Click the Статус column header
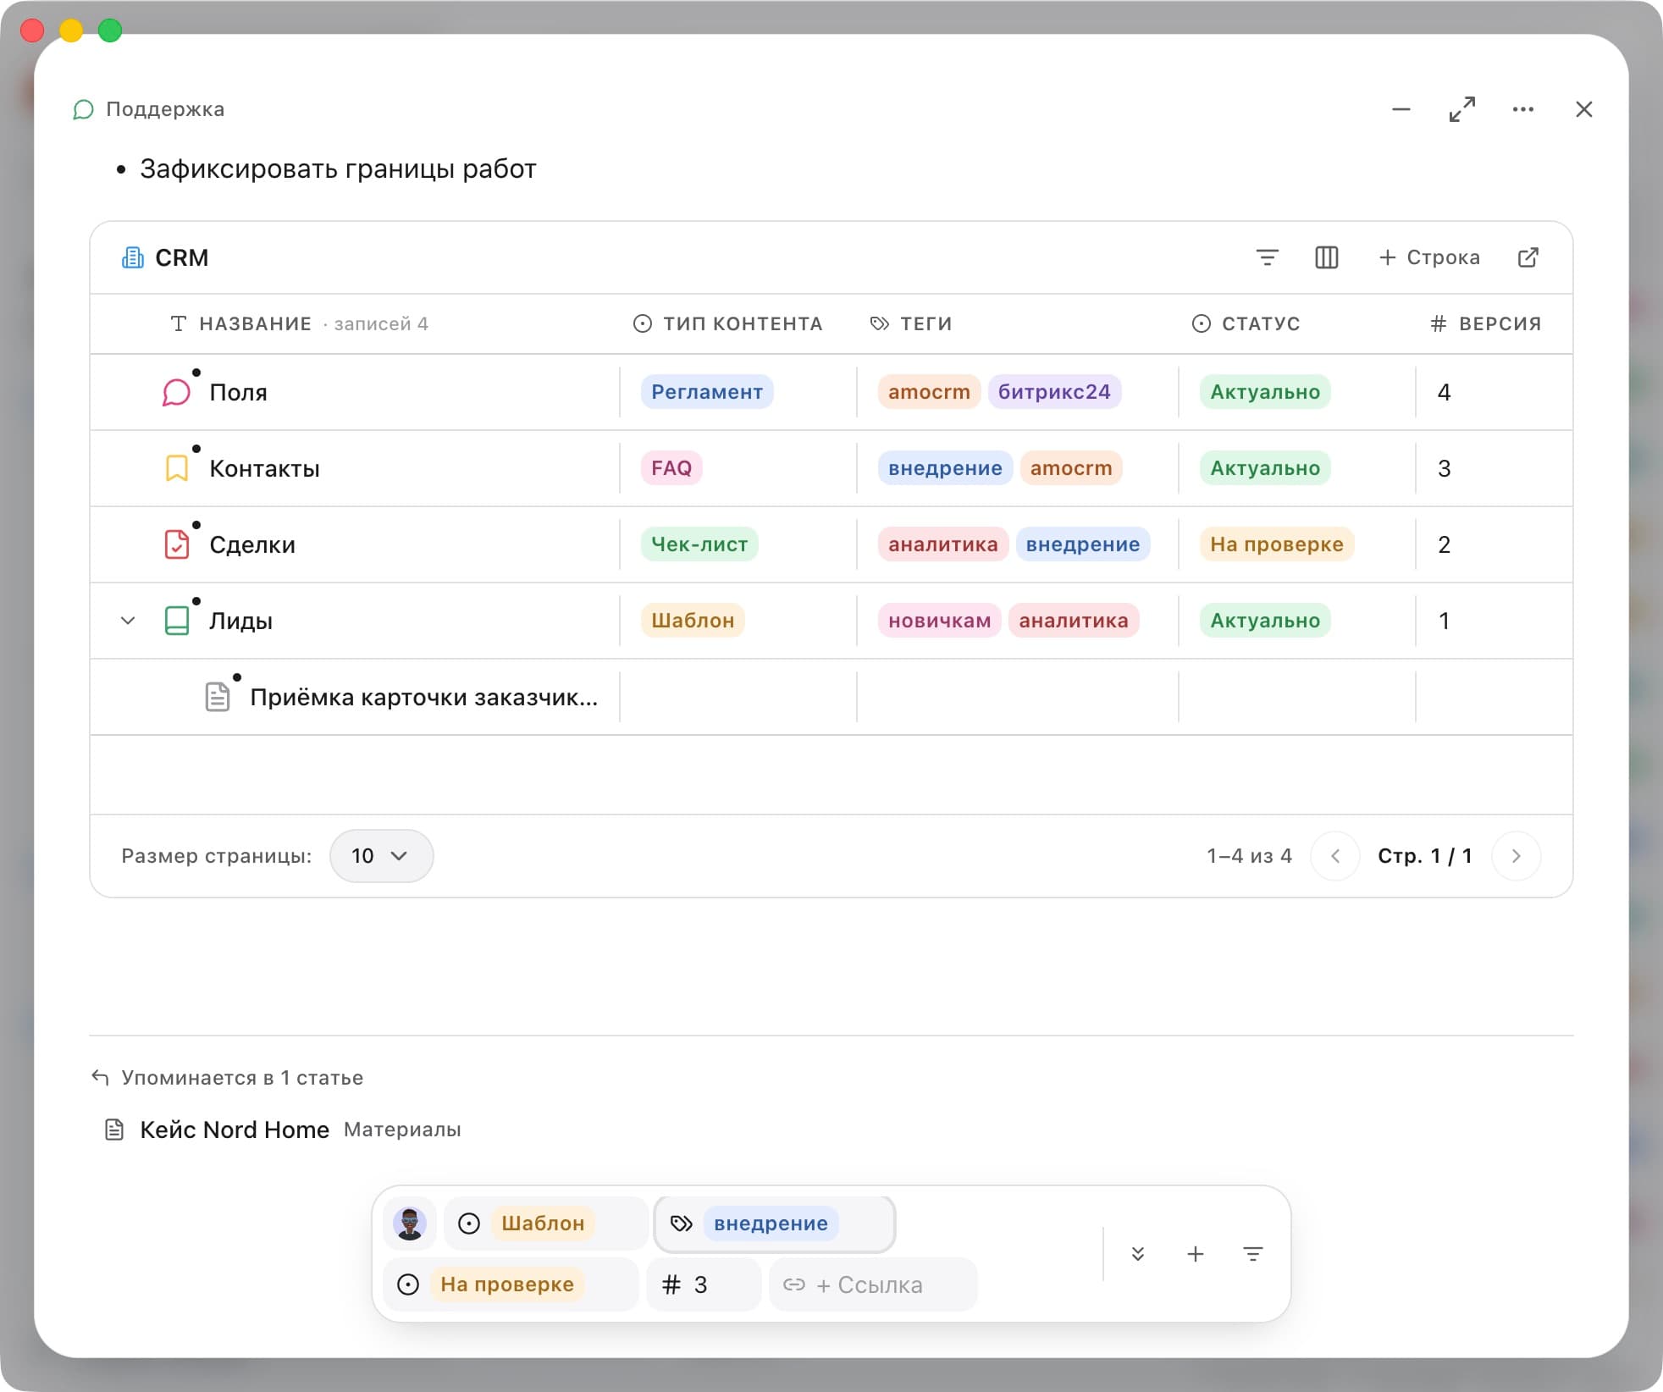 (1246, 323)
